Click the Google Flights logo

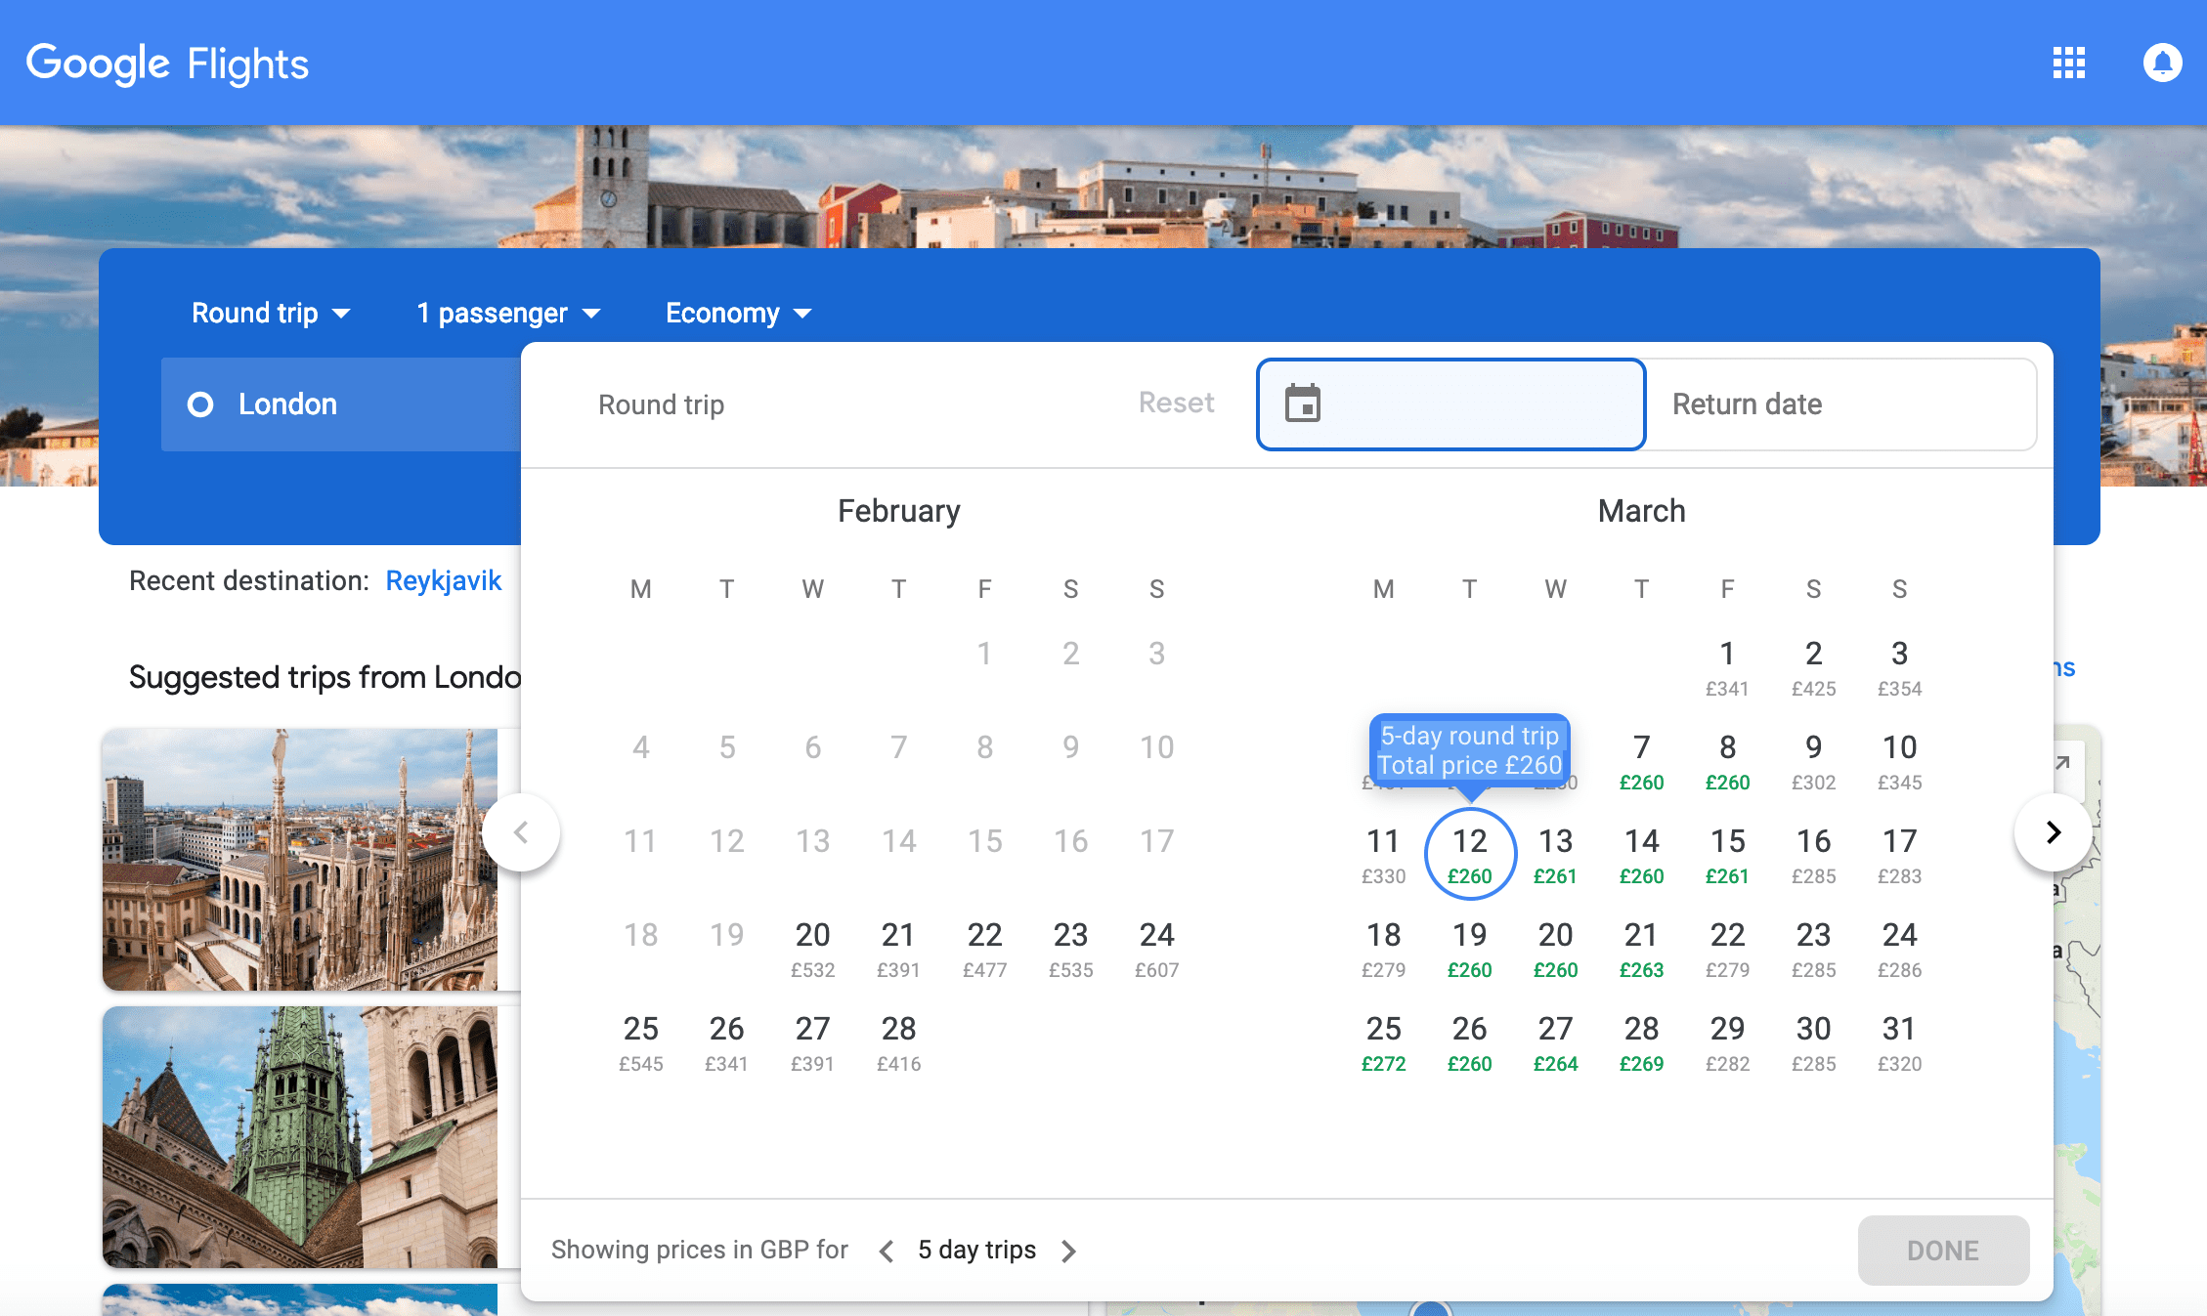(167, 64)
